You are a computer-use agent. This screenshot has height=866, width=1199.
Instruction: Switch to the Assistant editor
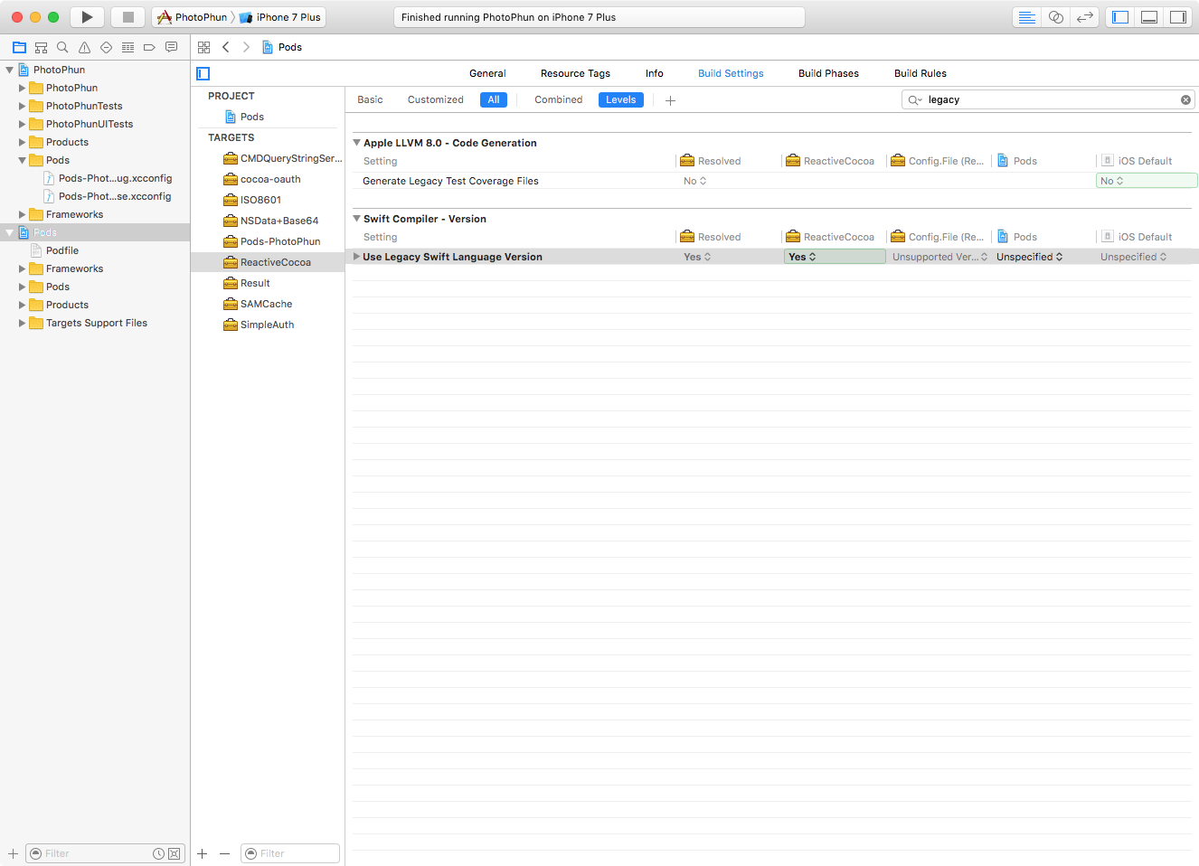point(1055,17)
